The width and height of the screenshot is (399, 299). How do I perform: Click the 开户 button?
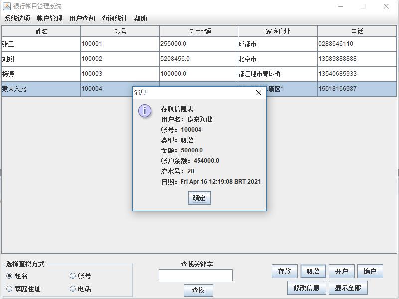(342, 271)
